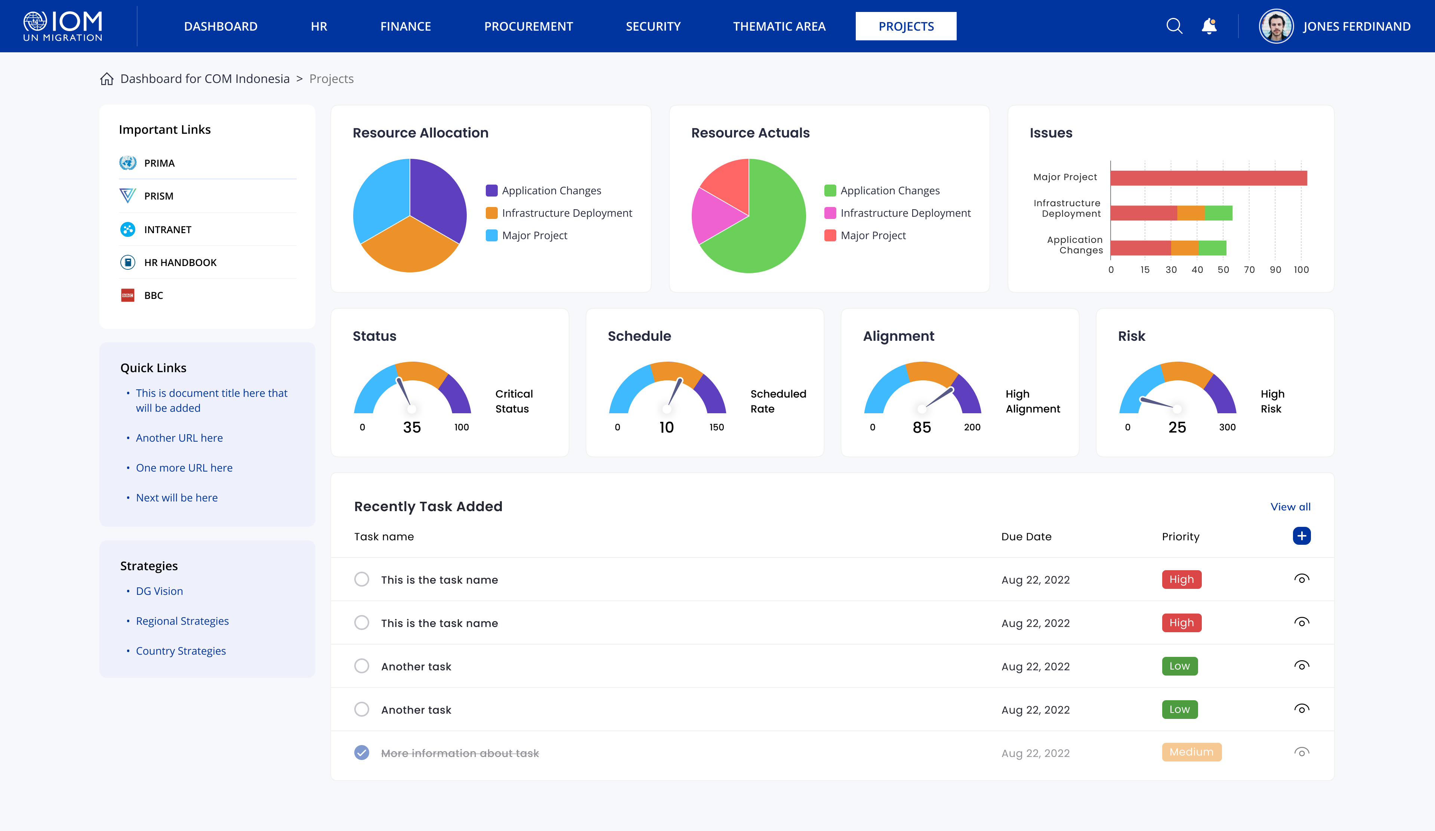Open the notifications bell
The image size is (1435, 831).
pyautogui.click(x=1209, y=26)
